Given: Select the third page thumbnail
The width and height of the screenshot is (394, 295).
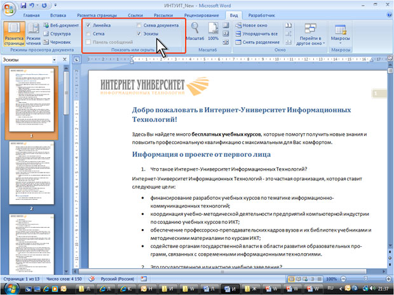Looking at the screenshot, I should 31,244.
